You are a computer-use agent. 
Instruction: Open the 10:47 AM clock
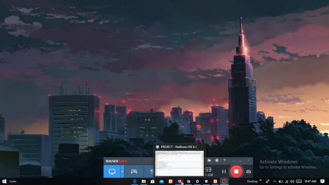point(310,181)
